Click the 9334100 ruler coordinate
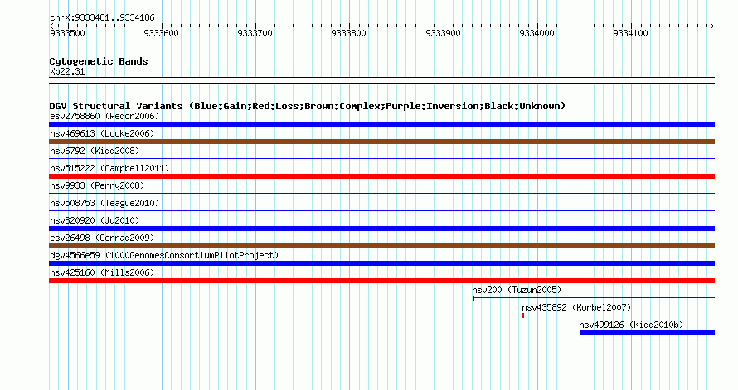This screenshot has height=390, width=738. pos(630,33)
